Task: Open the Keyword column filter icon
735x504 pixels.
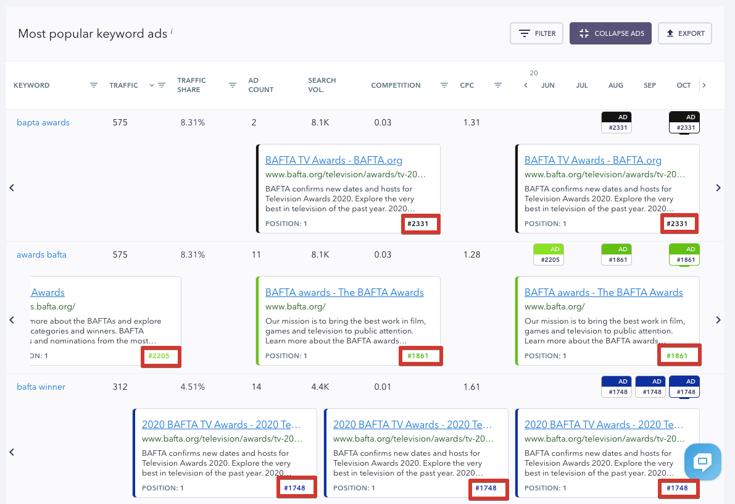Action: [94, 85]
